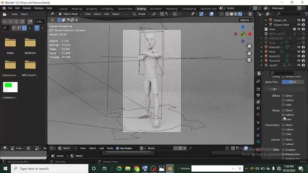Expand the Plane.001 outliner item

pos(261,47)
